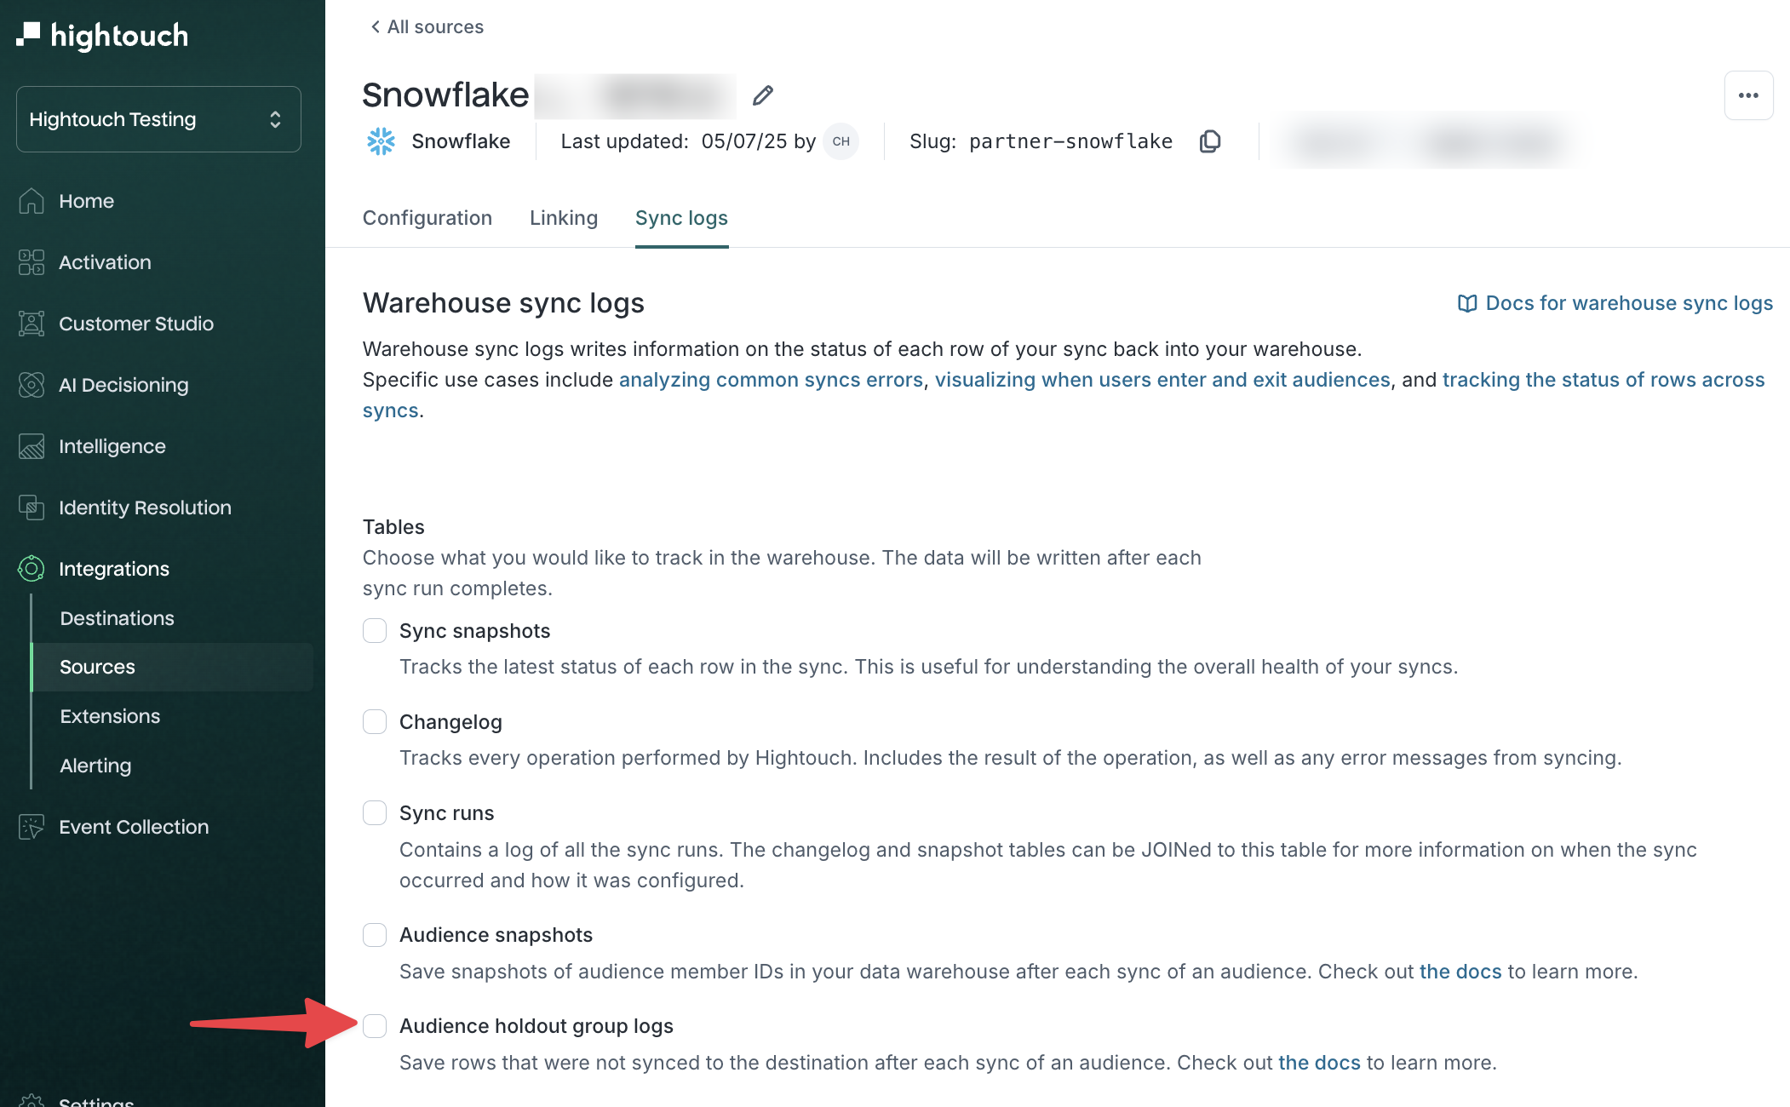The height and width of the screenshot is (1107, 1790).
Task: Click the AI Decisioning sidebar icon
Action: point(32,385)
